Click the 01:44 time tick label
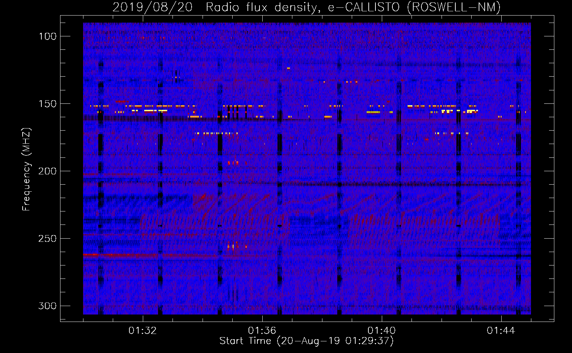The height and width of the screenshot is (353, 572). pos(501,331)
